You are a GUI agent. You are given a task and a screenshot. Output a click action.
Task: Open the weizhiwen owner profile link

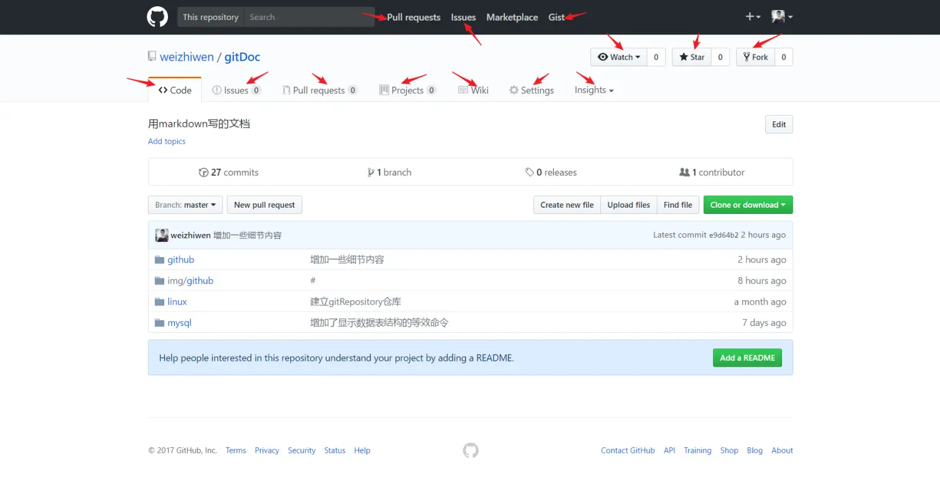point(187,57)
